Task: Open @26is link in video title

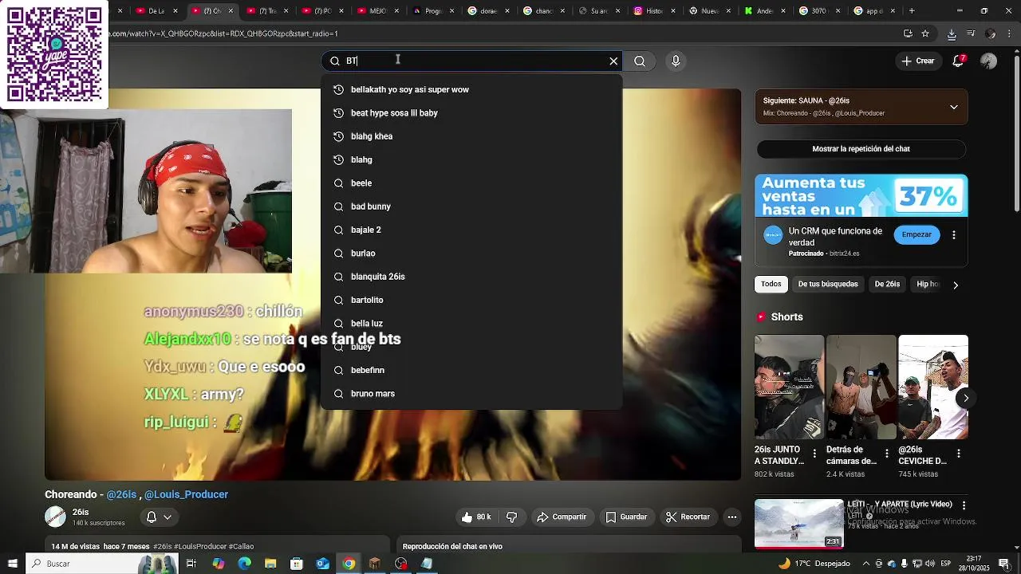Action: (121, 494)
